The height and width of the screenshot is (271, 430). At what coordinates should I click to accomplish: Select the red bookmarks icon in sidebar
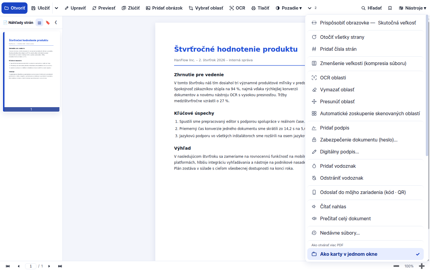pos(48,22)
